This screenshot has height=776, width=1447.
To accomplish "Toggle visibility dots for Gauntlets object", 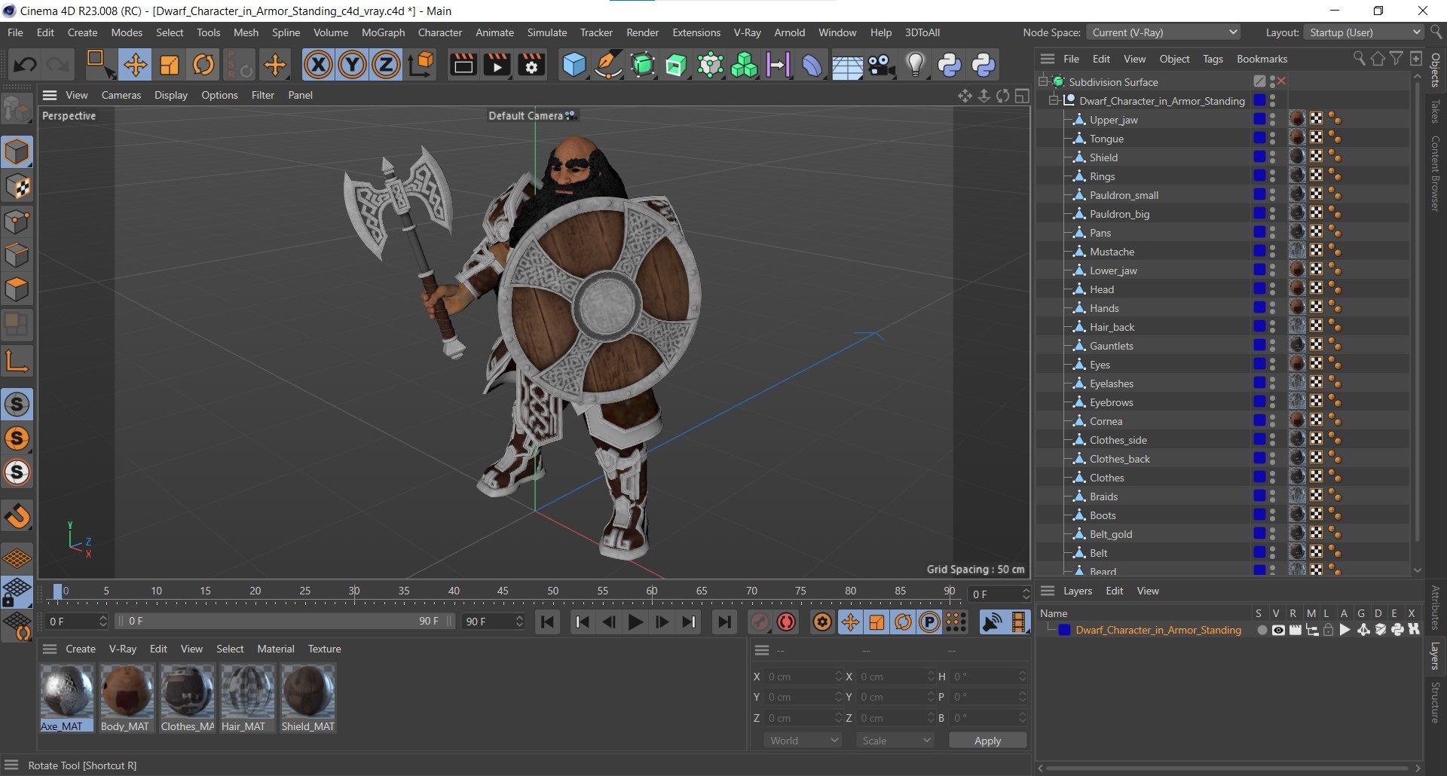I will pos(1272,346).
